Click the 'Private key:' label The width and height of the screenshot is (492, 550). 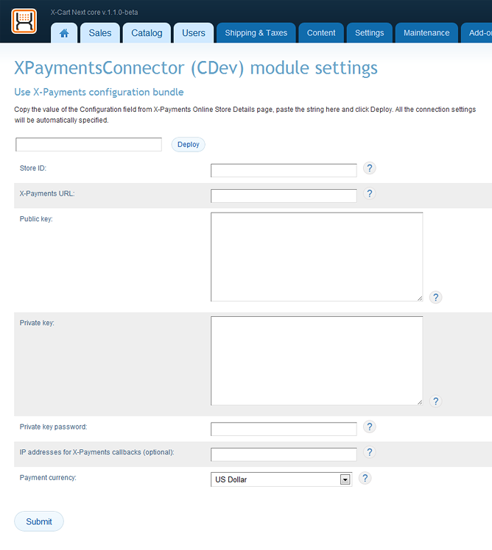(x=37, y=323)
